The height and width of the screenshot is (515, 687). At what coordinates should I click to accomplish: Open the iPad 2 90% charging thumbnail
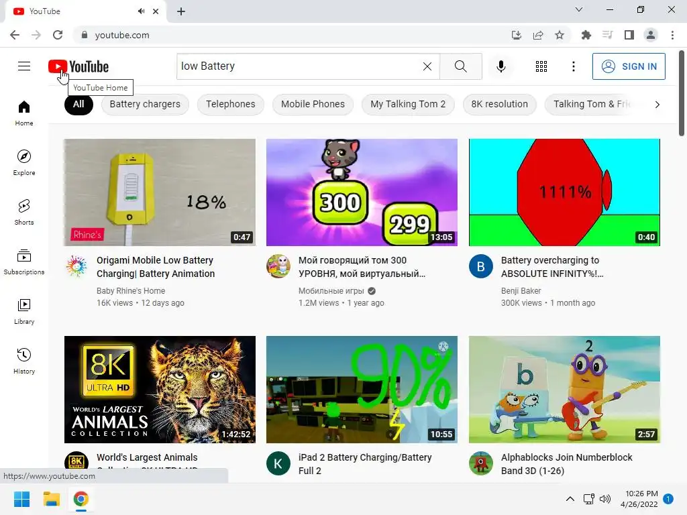pyautogui.click(x=362, y=390)
